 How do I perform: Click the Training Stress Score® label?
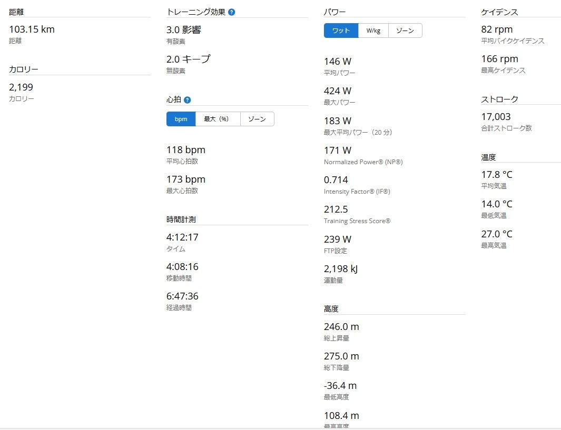point(357,221)
